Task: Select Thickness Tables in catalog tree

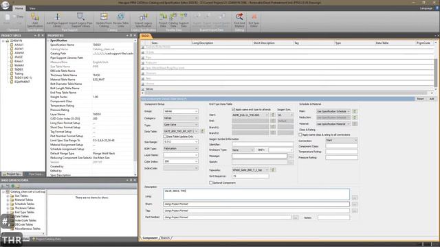Action: [x=25, y=208]
